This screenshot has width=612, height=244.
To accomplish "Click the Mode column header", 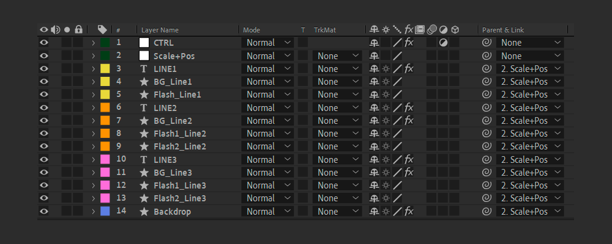I will [x=252, y=30].
